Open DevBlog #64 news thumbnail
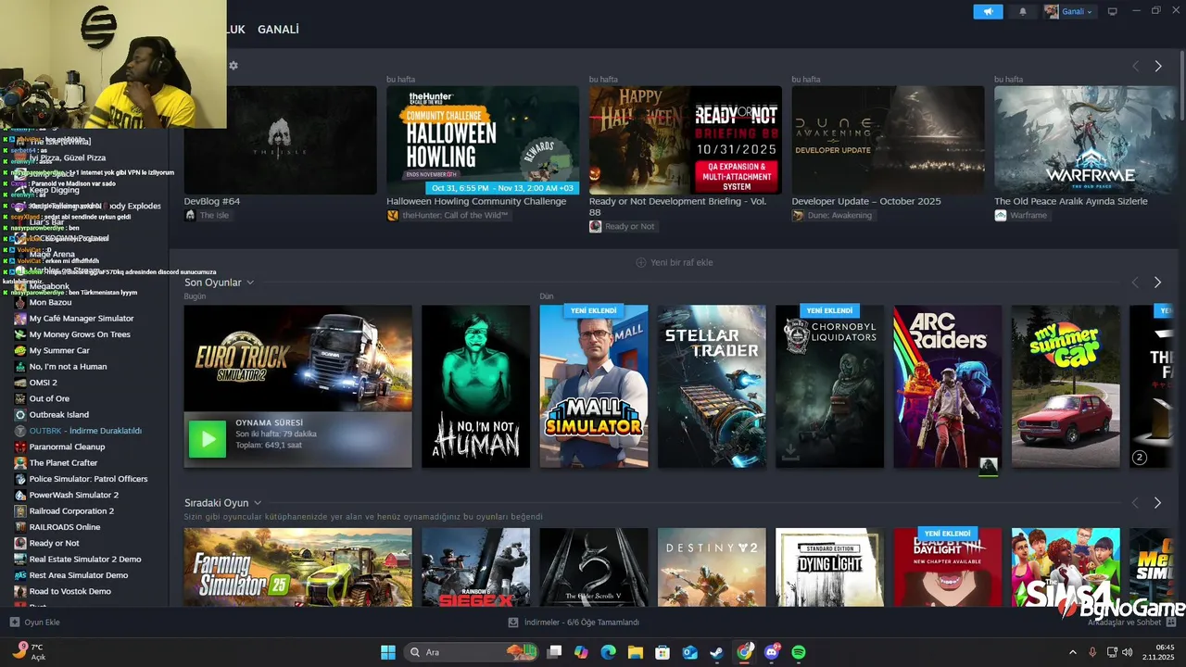 280,140
